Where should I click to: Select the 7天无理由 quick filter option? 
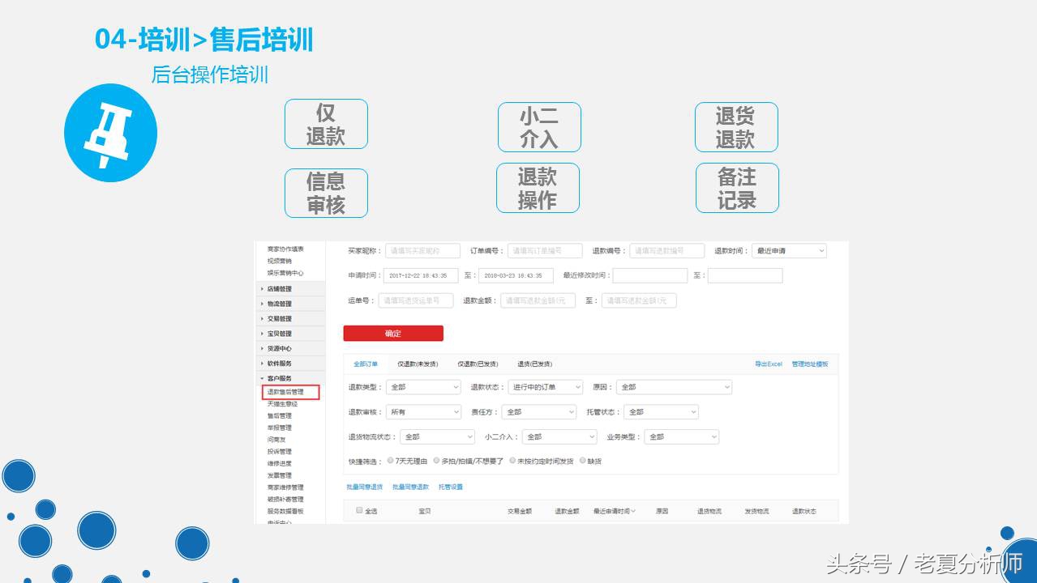390,459
